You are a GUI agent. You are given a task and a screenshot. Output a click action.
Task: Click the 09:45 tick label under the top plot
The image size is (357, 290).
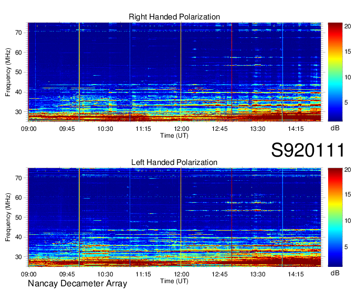[67, 129]
